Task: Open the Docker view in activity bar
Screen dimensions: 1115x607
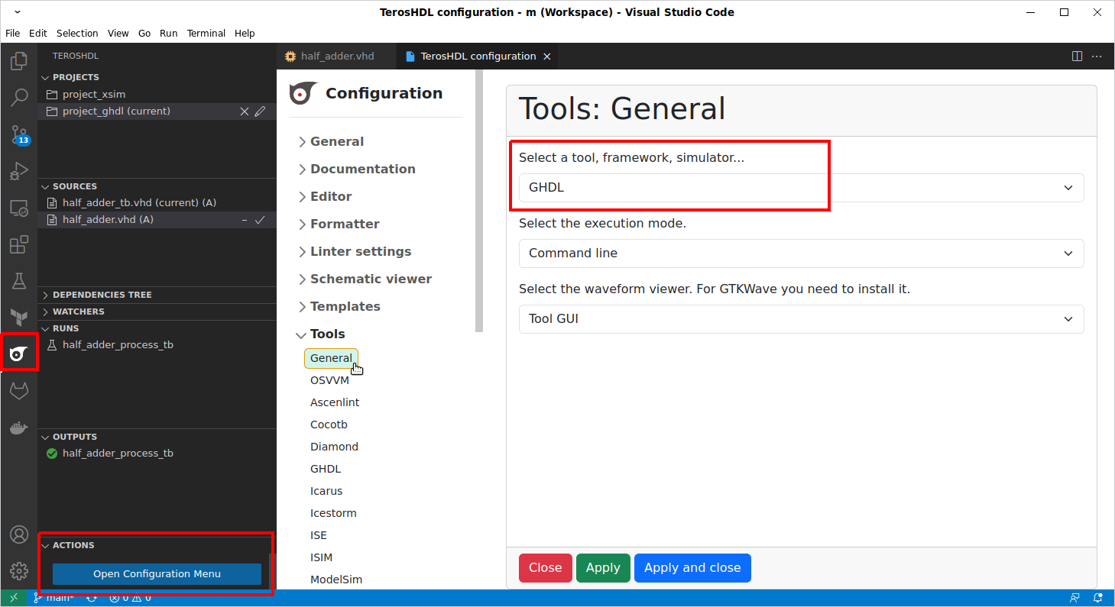Action: click(x=19, y=428)
